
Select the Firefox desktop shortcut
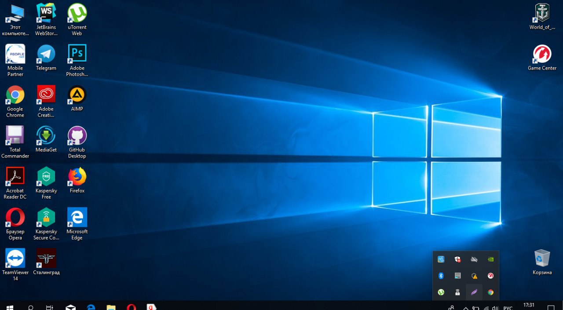point(77,180)
